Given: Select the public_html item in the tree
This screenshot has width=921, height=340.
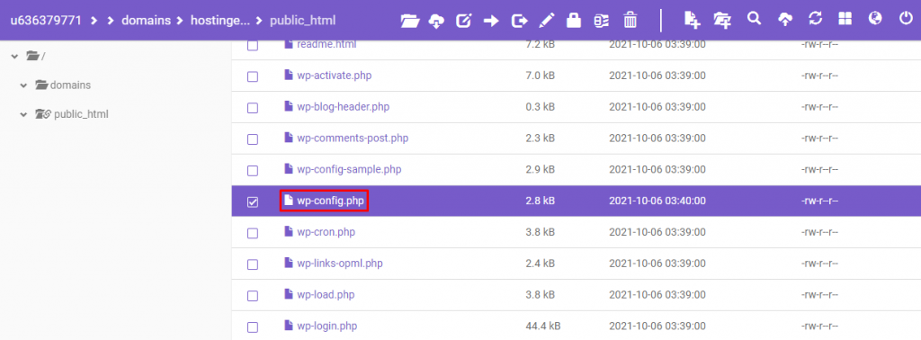Looking at the screenshot, I should click(81, 114).
